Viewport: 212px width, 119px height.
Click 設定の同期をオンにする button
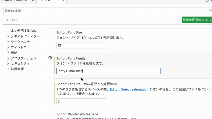point(197,20)
